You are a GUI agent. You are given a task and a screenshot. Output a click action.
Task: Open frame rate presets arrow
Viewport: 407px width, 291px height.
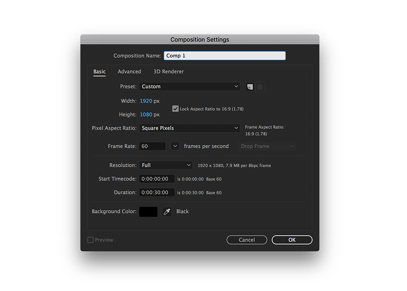click(175, 146)
